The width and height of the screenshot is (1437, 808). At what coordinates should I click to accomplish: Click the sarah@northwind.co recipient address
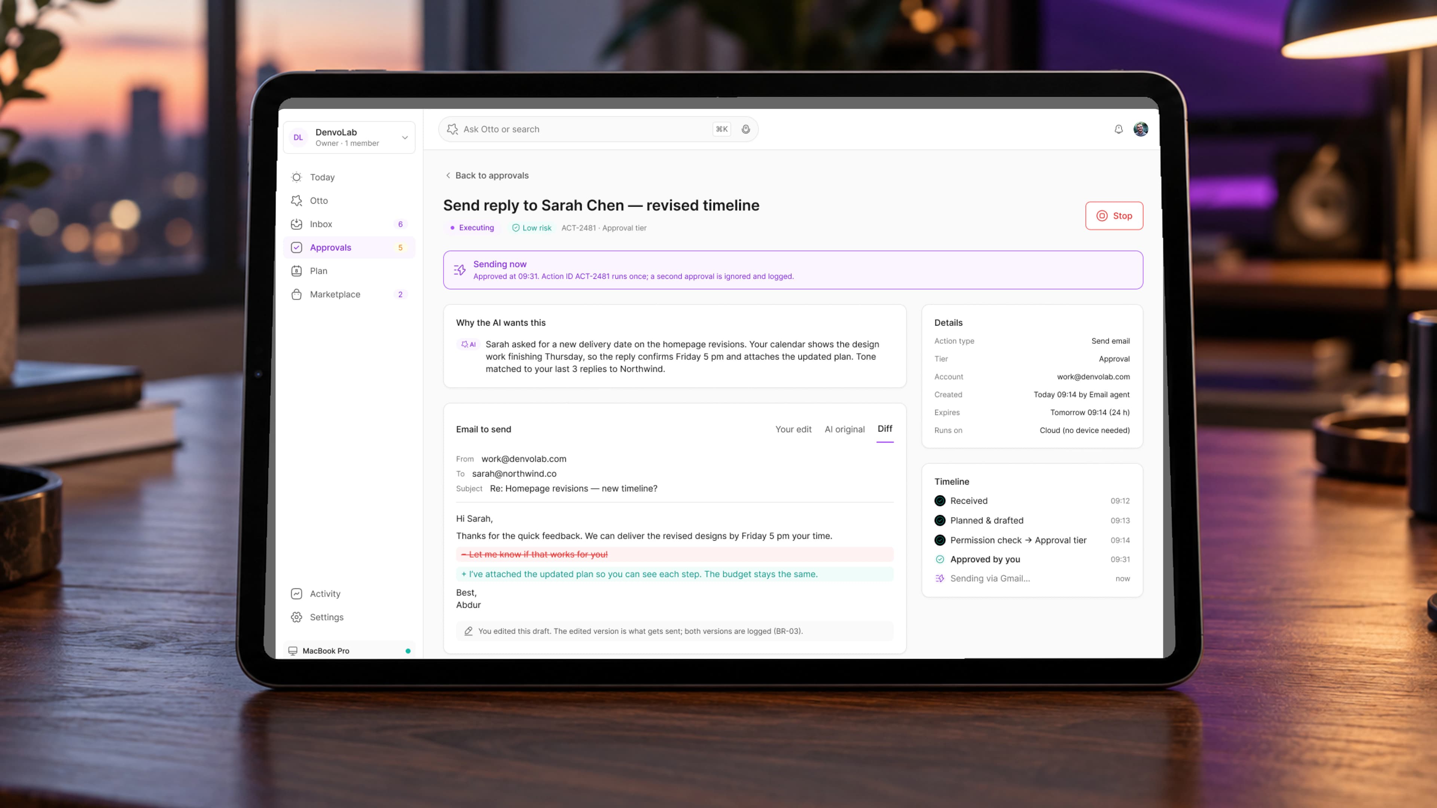(x=514, y=474)
